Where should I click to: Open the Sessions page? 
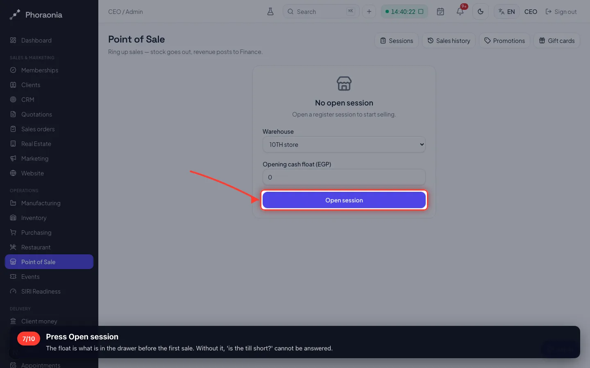tap(397, 40)
